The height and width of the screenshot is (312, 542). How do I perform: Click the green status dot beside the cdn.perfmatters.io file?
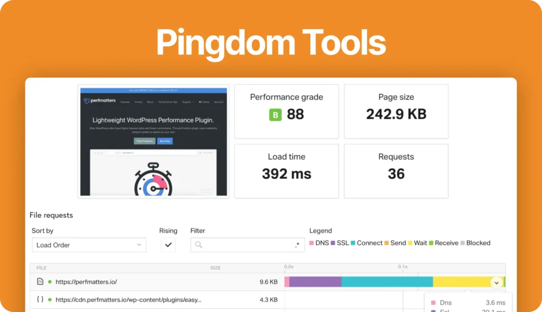(x=50, y=300)
